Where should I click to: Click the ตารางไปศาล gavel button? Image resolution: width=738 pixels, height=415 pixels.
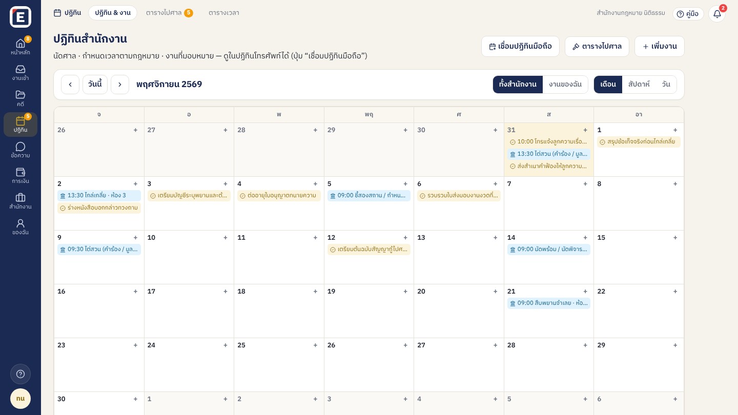[x=597, y=47]
